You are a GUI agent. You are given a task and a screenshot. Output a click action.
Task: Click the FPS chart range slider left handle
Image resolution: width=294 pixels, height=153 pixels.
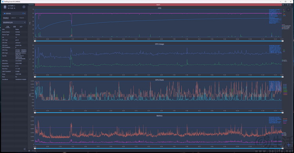pos(35,41)
